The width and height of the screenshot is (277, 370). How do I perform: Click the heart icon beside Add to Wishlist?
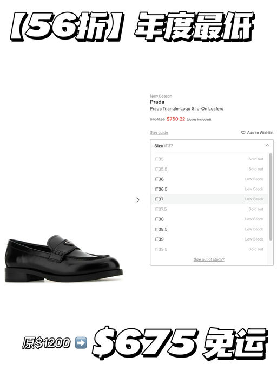[243, 133]
